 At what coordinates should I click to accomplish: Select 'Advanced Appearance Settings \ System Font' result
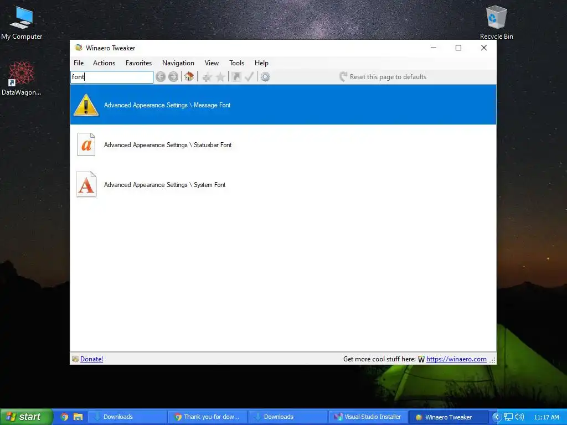pos(283,184)
